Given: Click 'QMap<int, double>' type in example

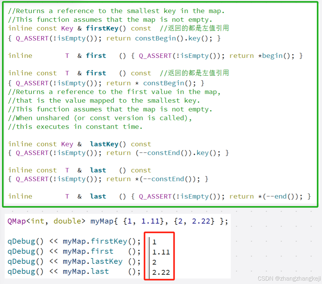Looking at the screenshot, I should (x=46, y=221).
